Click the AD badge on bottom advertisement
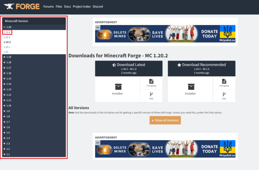Screen dimensions: 259x170 point(98,143)
